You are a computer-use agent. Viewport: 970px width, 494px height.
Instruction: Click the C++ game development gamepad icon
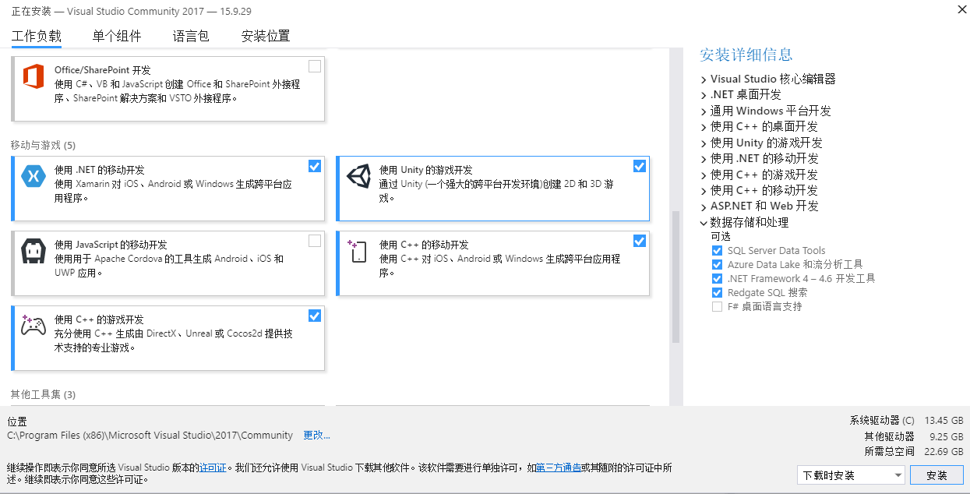coord(34,326)
